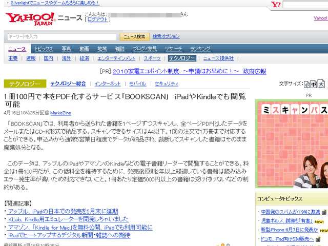Click the コンピュータトピックス panel heading
Image resolution: width=328 pixels, height=246 pixels.
(x=280, y=199)
